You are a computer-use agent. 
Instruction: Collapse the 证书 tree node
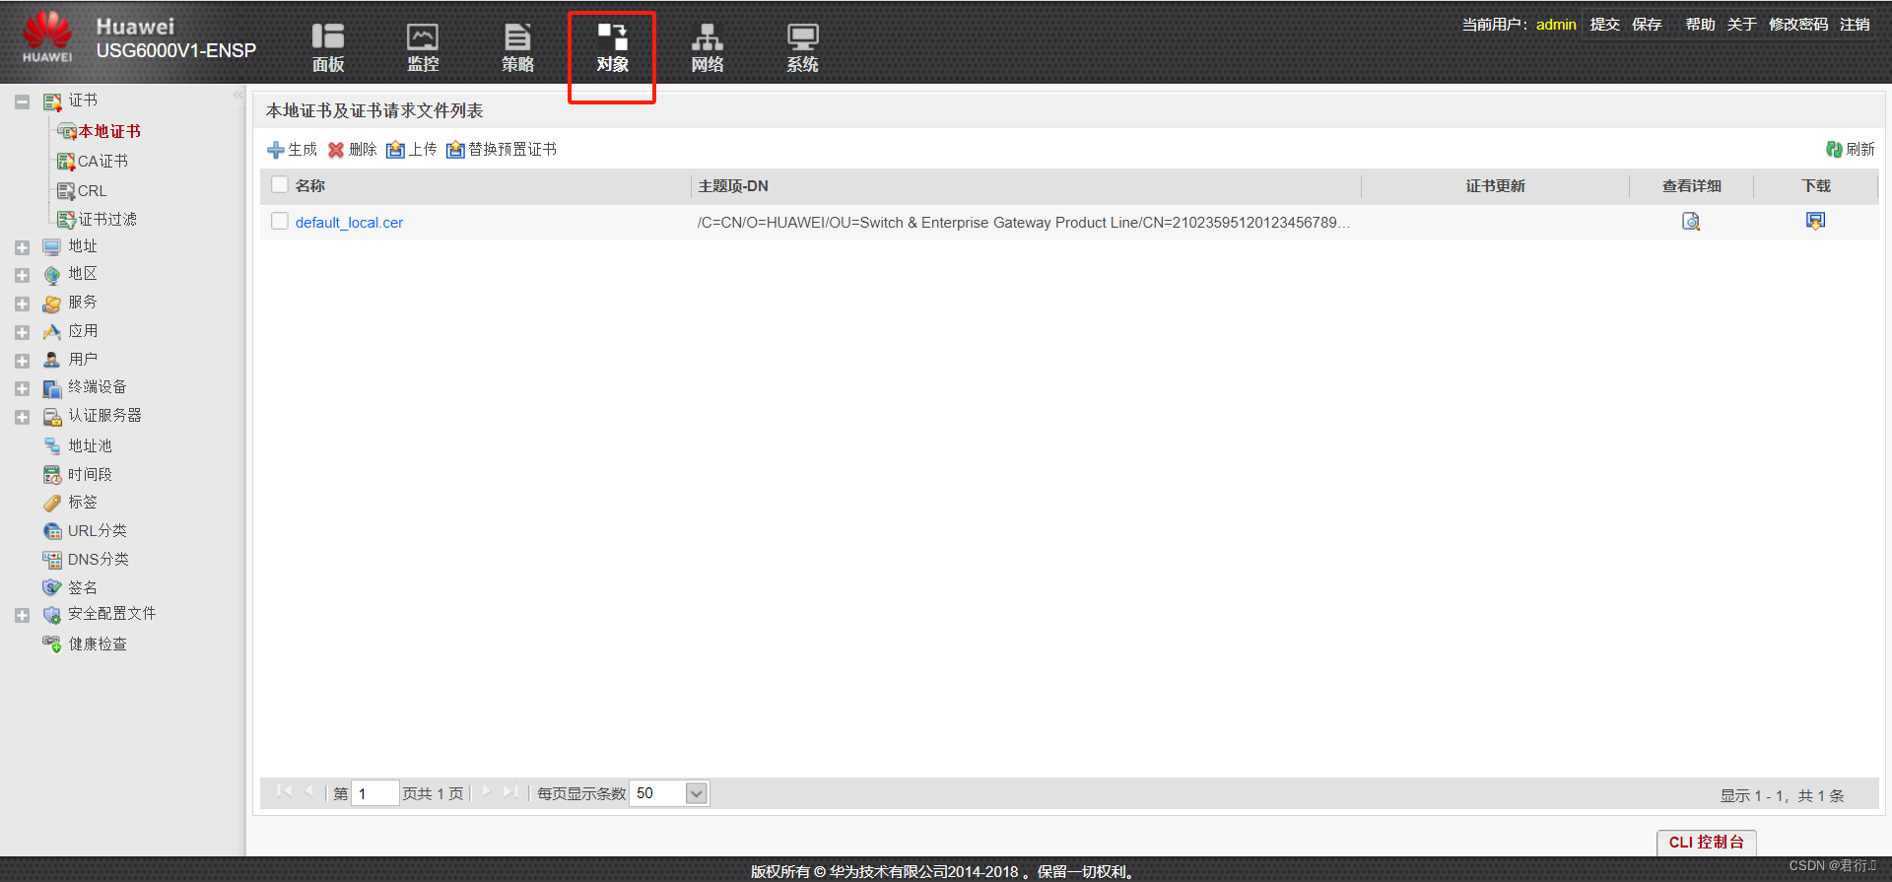click(x=22, y=102)
